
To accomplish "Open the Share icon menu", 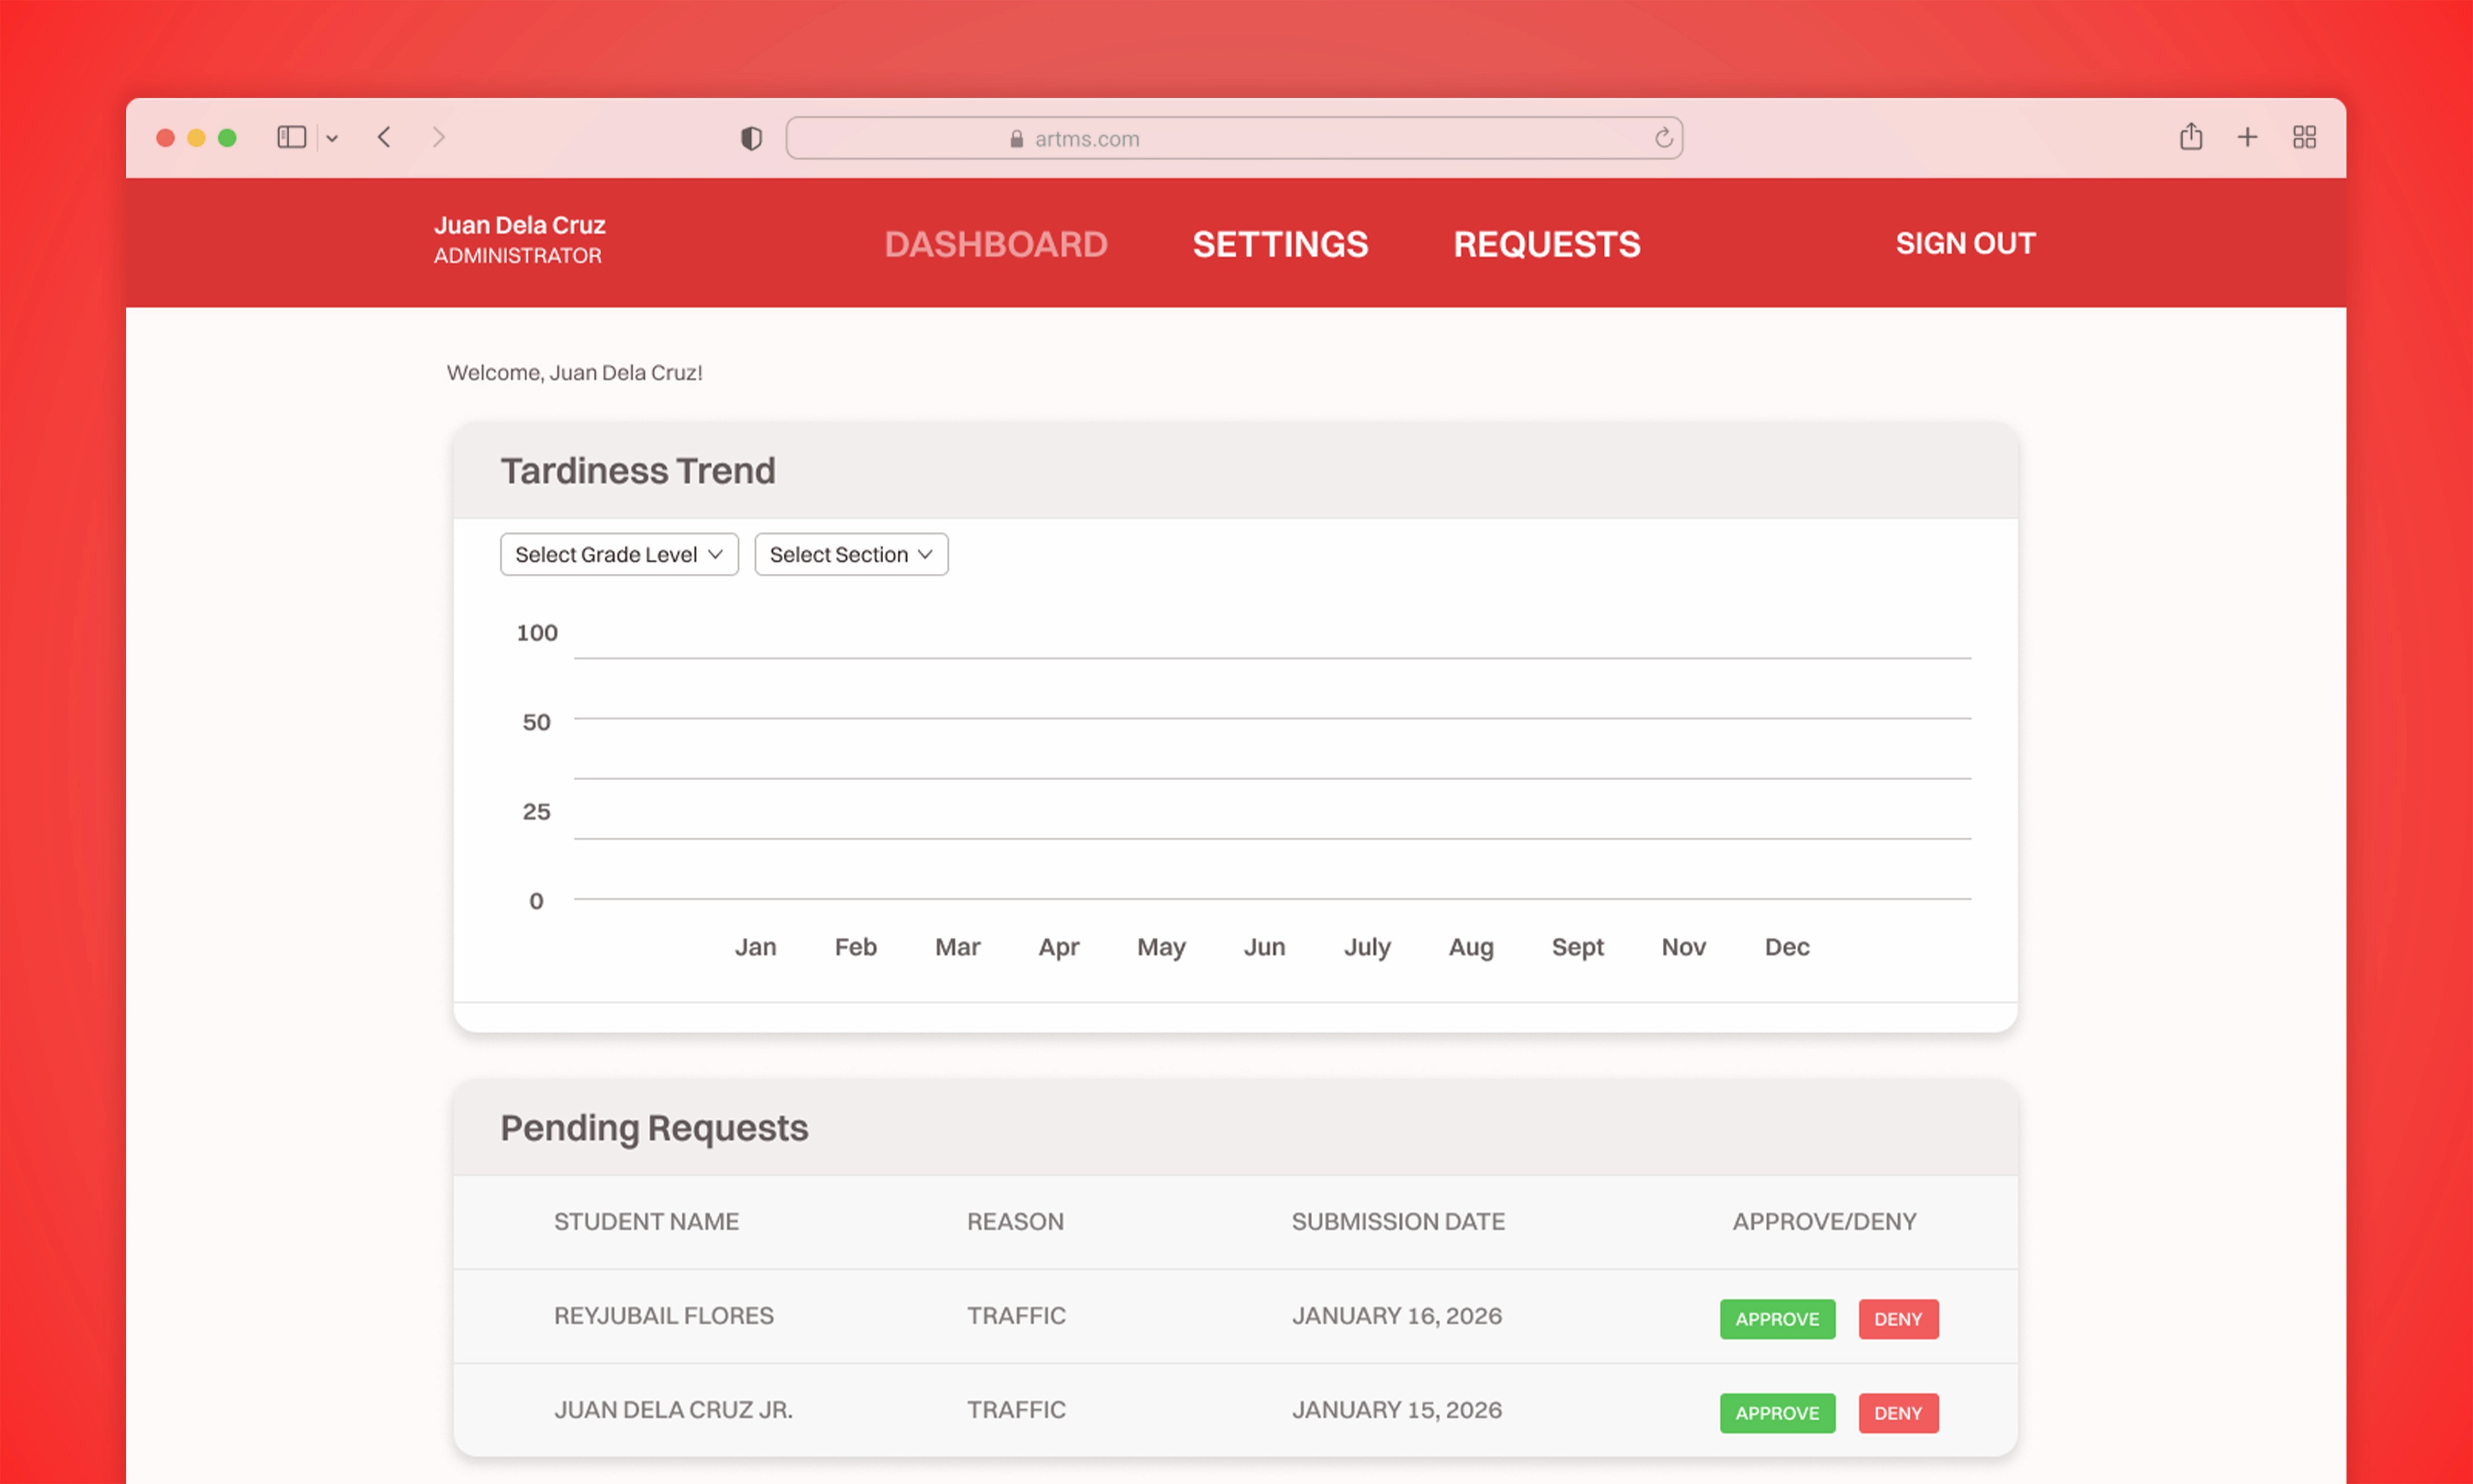I will pos(2190,137).
